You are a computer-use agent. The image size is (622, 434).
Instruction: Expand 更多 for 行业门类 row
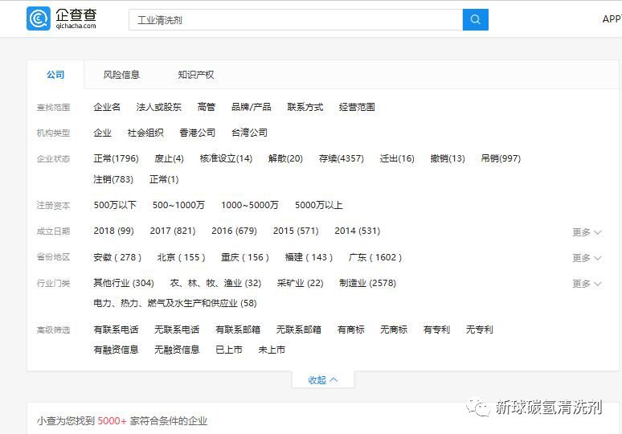(x=586, y=283)
